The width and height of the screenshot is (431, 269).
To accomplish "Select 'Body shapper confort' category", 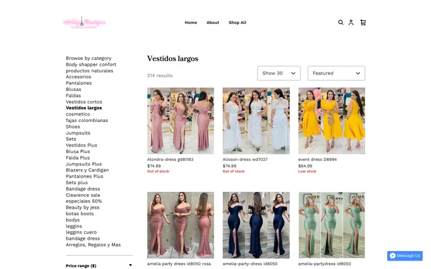I will 91,65.
